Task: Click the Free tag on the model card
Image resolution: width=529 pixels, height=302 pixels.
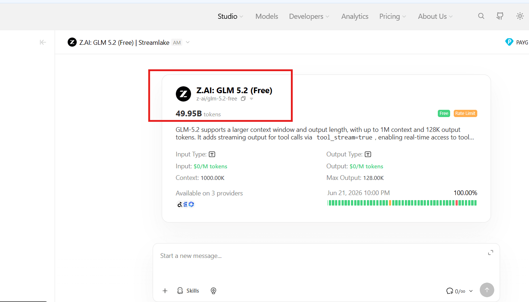Action: (444, 113)
